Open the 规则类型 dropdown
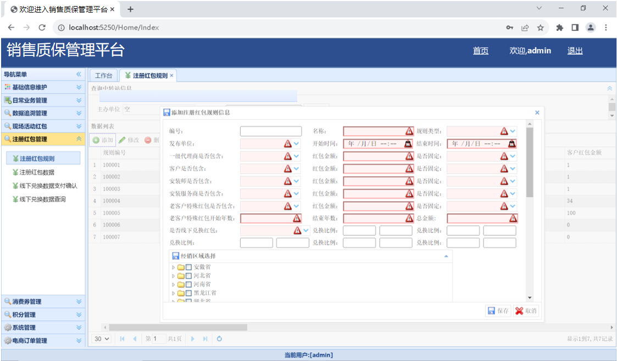 [x=513, y=131]
